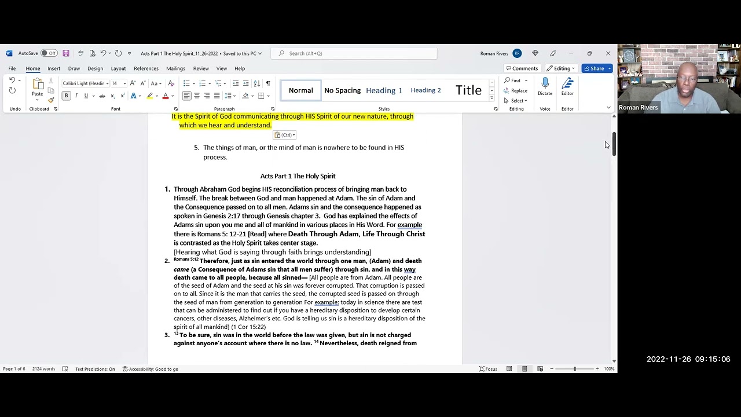Click the Replace button

[x=515, y=91]
